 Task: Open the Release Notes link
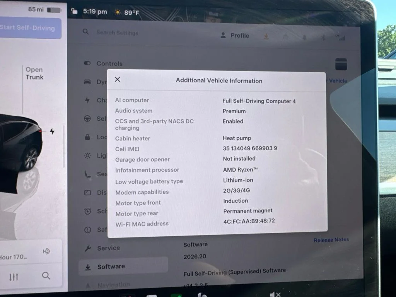331,240
